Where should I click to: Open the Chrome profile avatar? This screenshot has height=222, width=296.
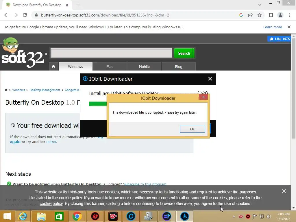280,15
